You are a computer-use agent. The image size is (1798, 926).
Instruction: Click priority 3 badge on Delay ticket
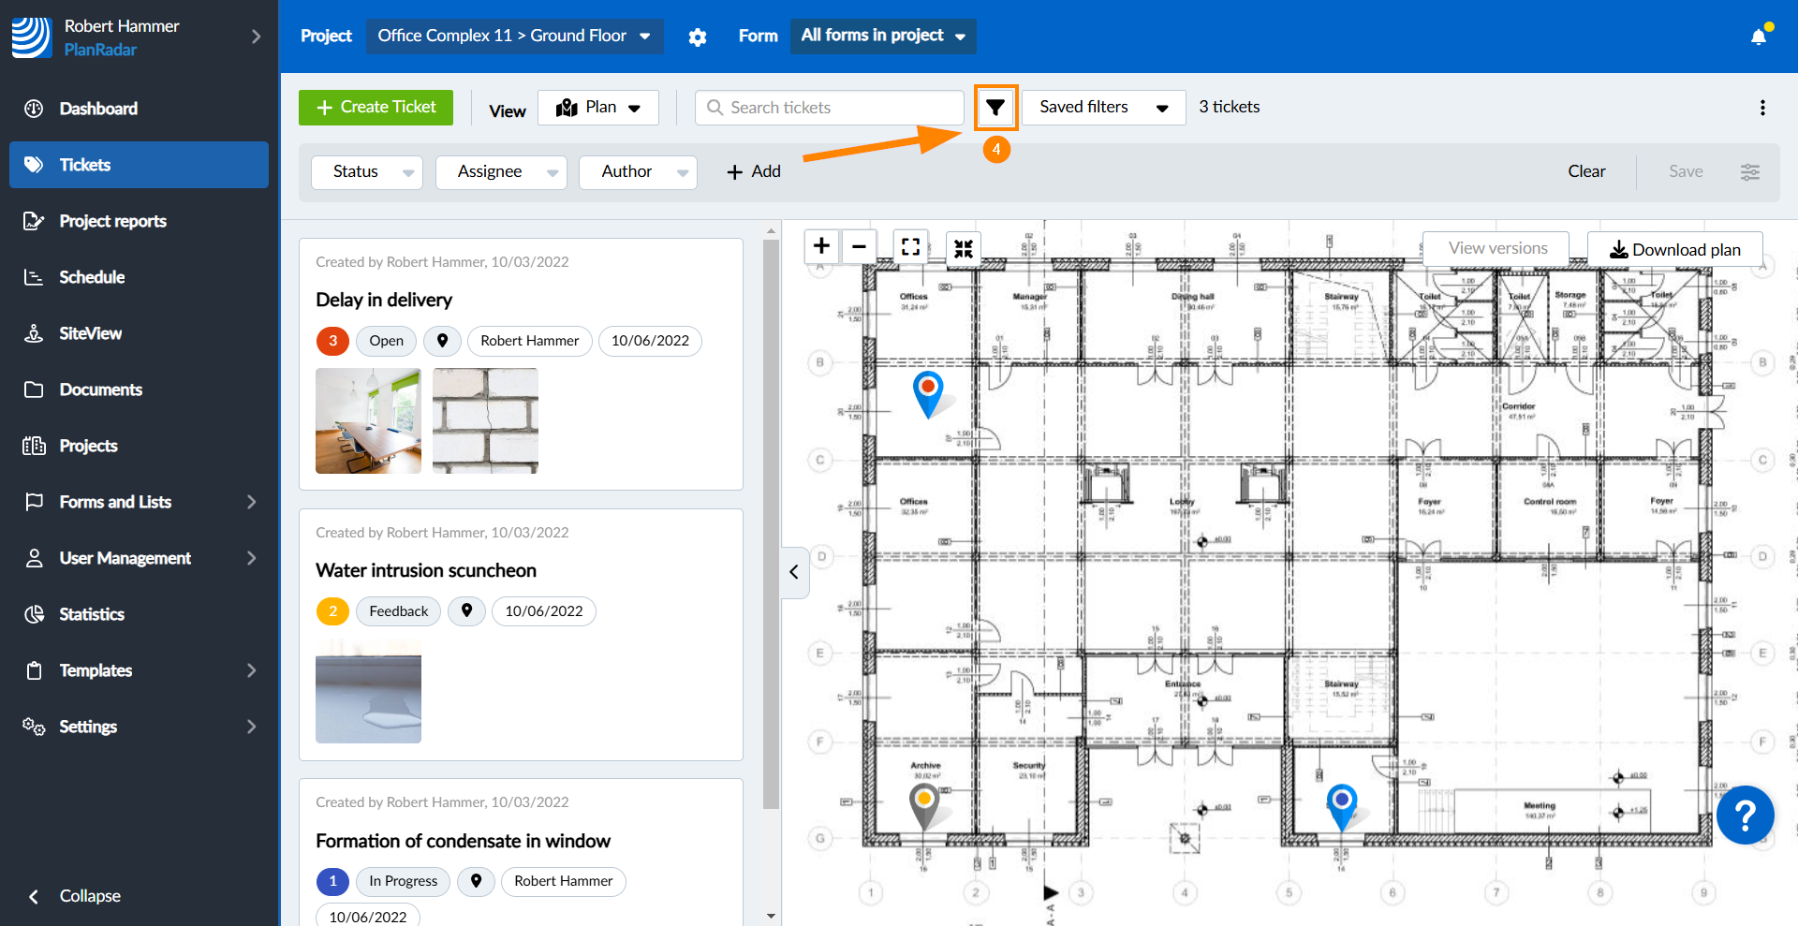tap(332, 341)
